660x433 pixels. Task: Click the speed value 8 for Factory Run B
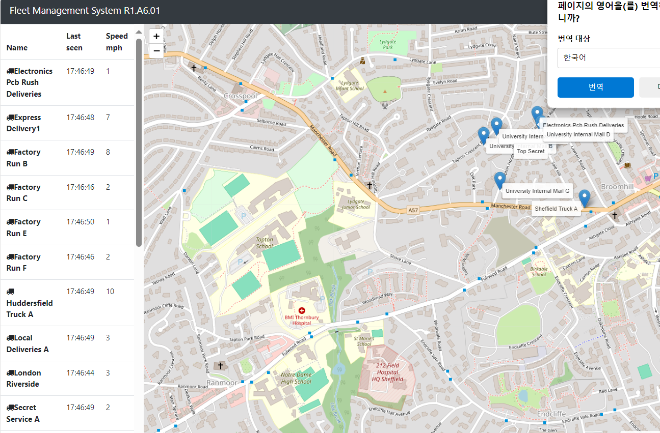click(x=108, y=152)
